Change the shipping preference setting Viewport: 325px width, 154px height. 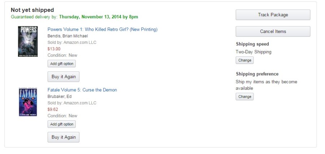tap(244, 97)
